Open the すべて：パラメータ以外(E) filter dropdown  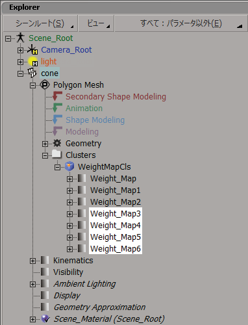pyautogui.click(x=181, y=23)
